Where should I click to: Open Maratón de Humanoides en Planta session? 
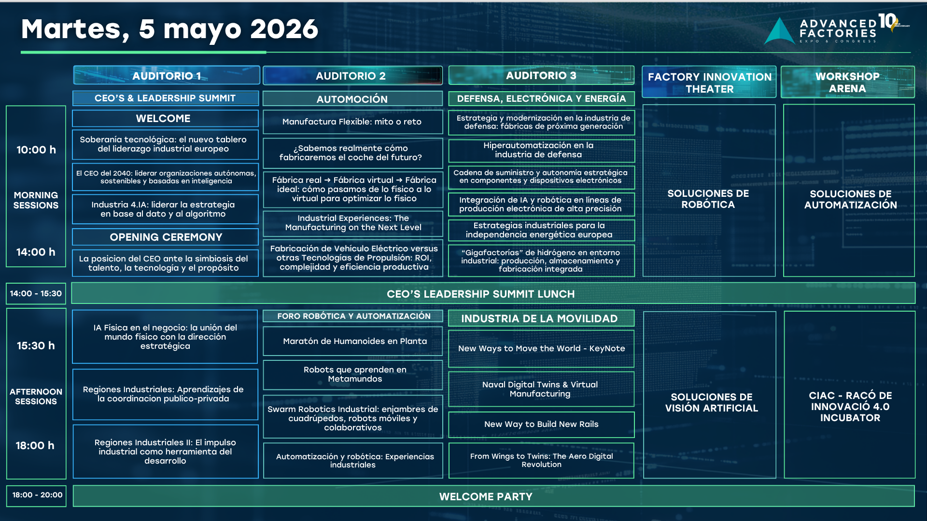pos(353,341)
